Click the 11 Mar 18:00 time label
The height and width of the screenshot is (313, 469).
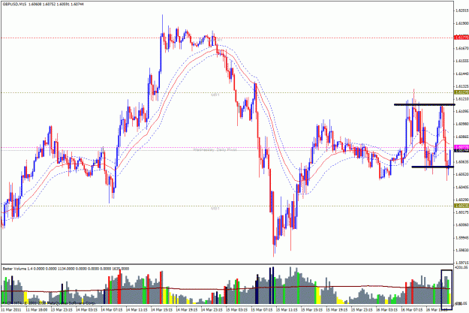pos(38,310)
